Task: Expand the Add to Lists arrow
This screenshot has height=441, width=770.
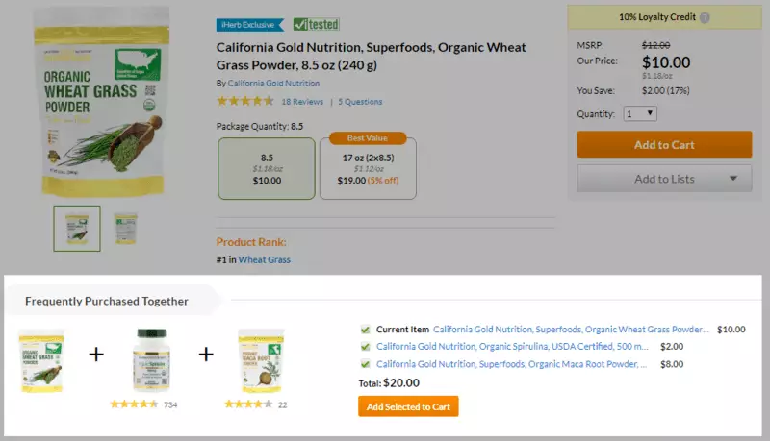Action: pos(734,179)
